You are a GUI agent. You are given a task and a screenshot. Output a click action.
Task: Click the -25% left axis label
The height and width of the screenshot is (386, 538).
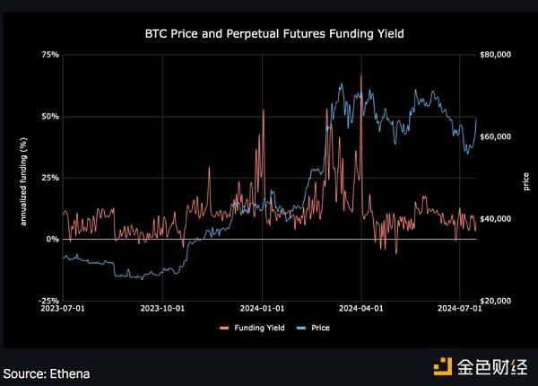pos(49,301)
